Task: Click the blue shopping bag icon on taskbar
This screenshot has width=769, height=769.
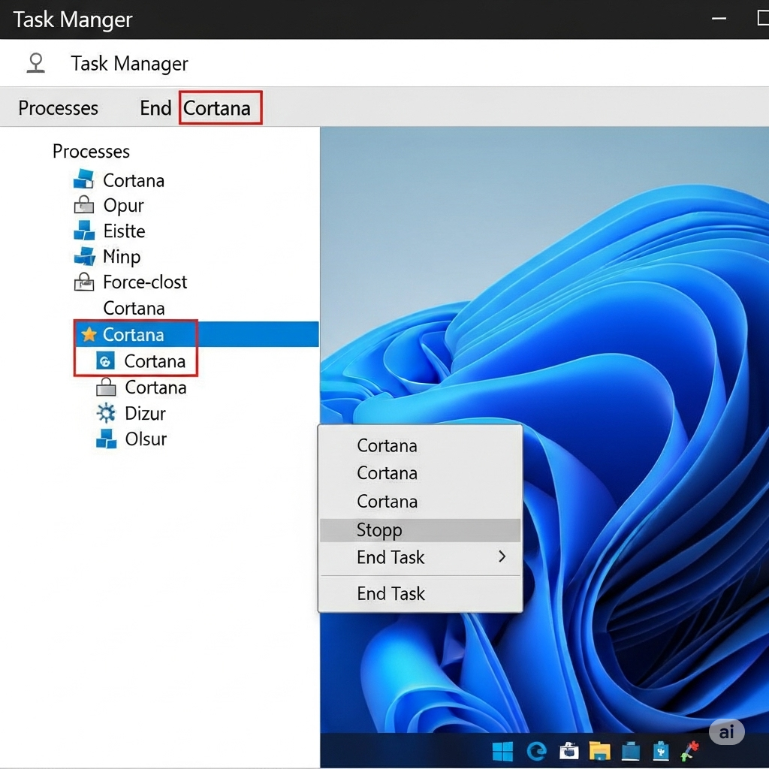Action: 661,751
